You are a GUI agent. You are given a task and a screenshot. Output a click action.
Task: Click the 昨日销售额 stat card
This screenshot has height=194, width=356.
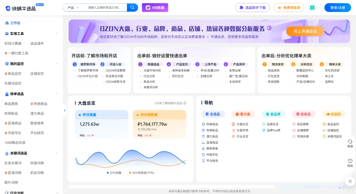[159, 125]
